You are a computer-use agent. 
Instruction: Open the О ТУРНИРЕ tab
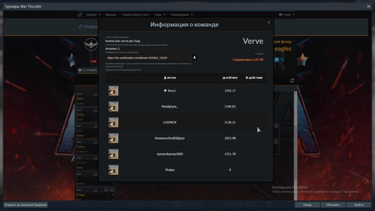point(88,70)
